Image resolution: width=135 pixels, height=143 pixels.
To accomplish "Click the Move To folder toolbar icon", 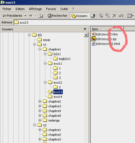I will [101, 16].
